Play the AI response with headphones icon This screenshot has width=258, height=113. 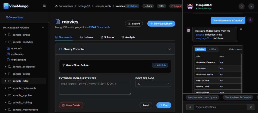point(241,29)
